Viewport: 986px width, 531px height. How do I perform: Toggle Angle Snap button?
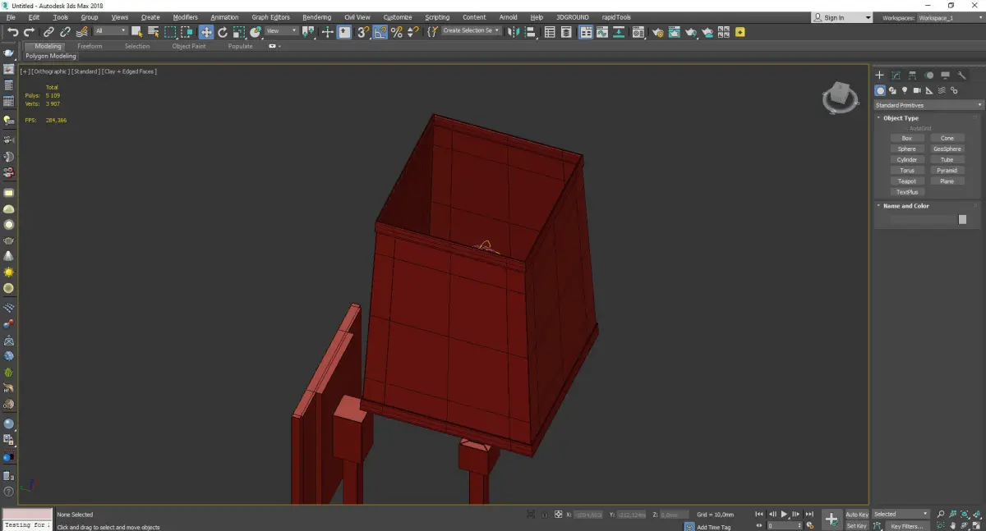pos(380,32)
